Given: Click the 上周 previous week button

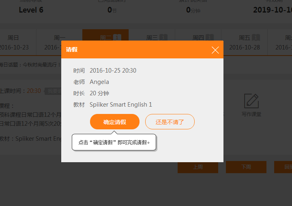Looking at the screenshot, I should [198, 167].
